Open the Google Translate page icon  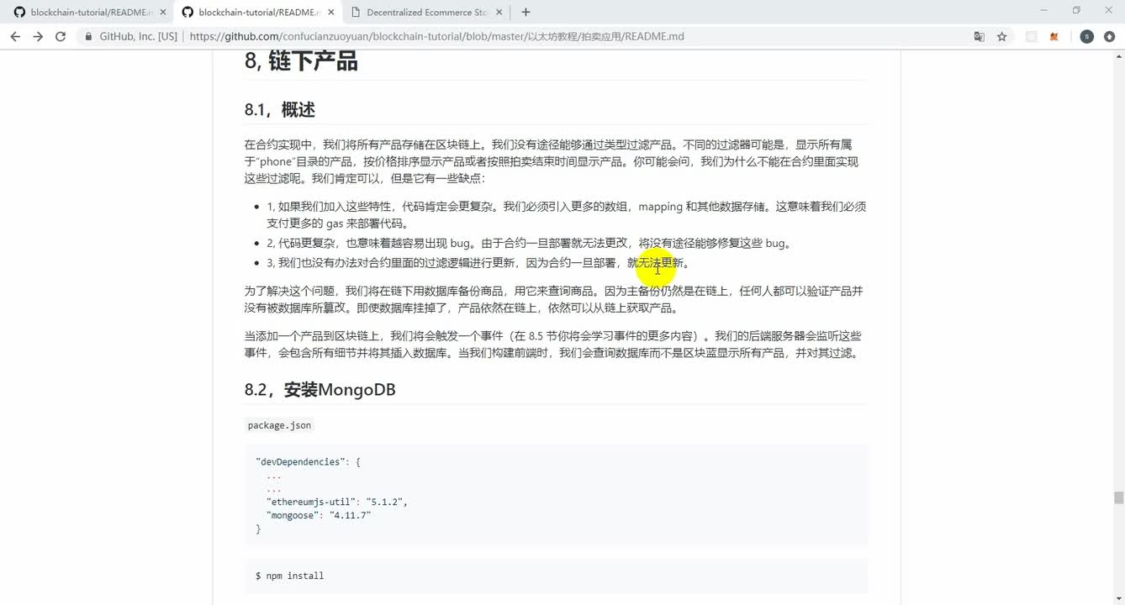(979, 37)
